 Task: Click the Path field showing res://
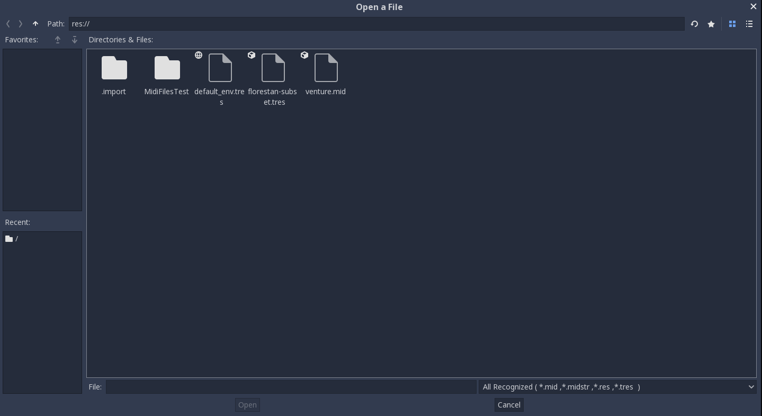pyautogui.click(x=376, y=24)
